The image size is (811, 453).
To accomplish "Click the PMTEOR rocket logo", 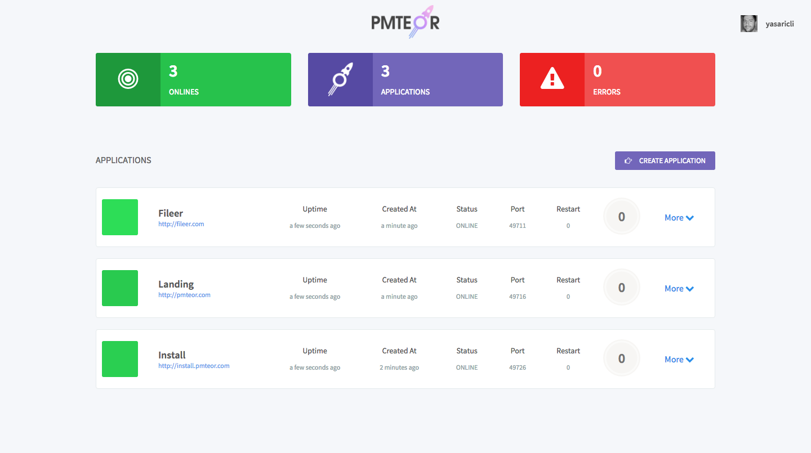I will pyautogui.click(x=405, y=23).
